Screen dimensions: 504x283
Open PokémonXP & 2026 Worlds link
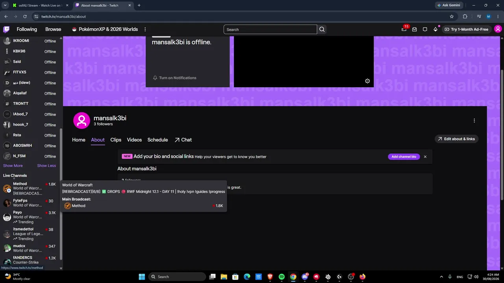point(105,29)
